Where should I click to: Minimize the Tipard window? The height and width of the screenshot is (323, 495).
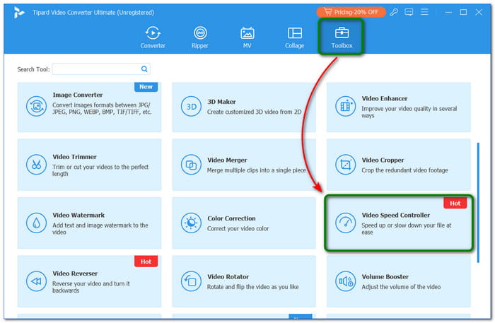[448, 12]
